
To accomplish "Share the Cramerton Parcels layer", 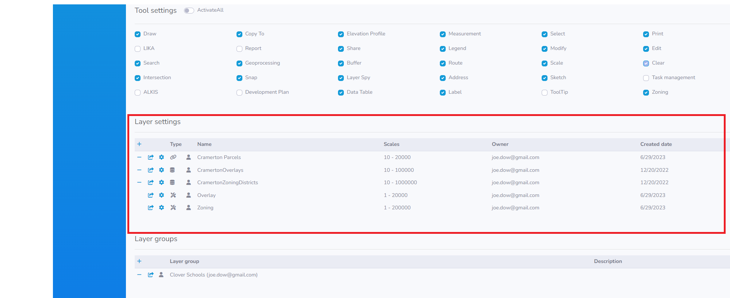I will coord(150,157).
